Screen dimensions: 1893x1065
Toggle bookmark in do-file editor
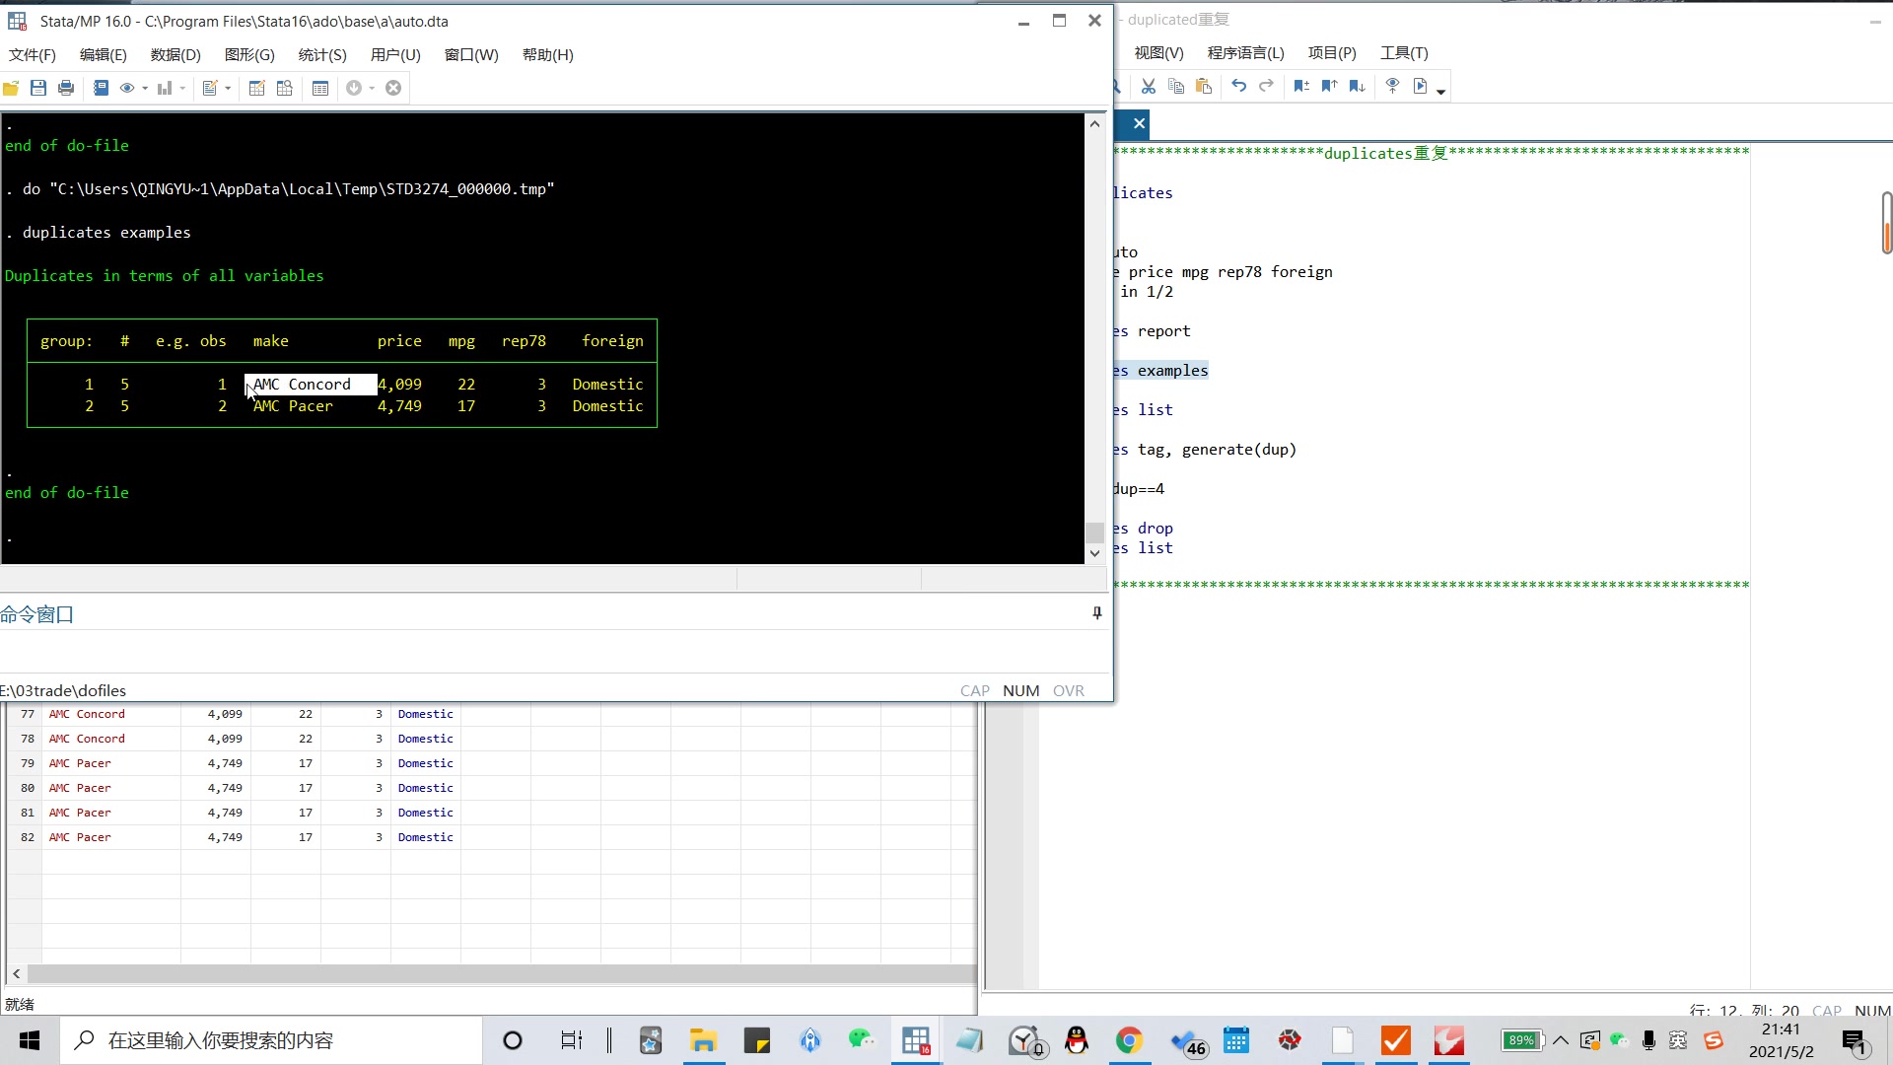click(1301, 87)
